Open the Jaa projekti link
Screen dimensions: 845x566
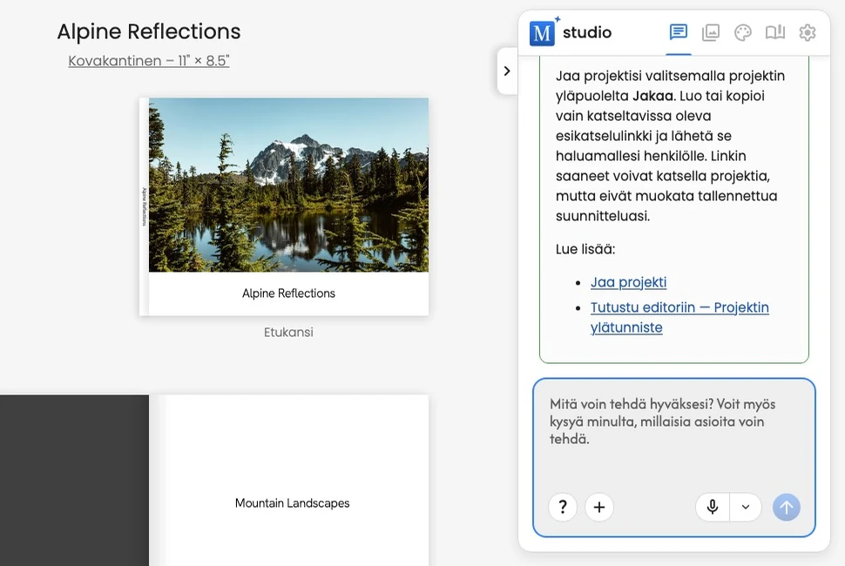[x=628, y=282]
